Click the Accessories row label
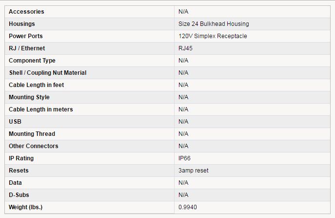This screenshot has width=335, height=218. [x=26, y=12]
